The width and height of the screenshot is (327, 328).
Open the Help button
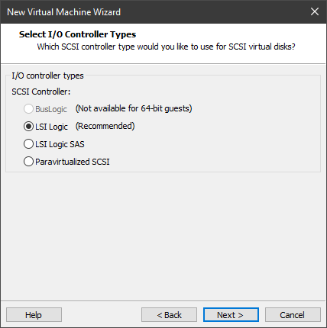tap(34, 315)
